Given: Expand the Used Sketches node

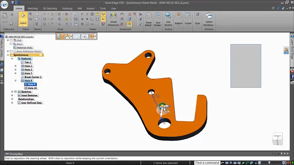Looking at the screenshot, I should (x=12, y=96).
